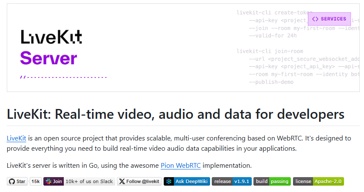
Task: Click the Follow @livekit badge
Action: click(x=139, y=181)
